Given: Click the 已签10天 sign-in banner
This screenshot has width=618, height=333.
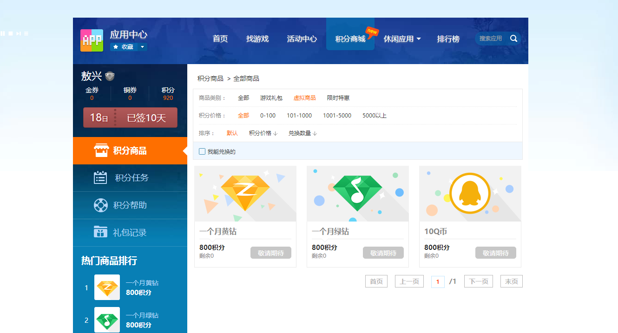Looking at the screenshot, I should [130, 118].
